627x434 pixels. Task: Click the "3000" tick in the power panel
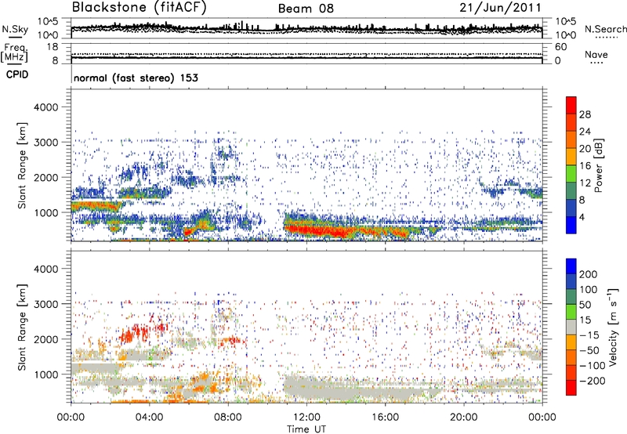pyautogui.click(x=46, y=143)
